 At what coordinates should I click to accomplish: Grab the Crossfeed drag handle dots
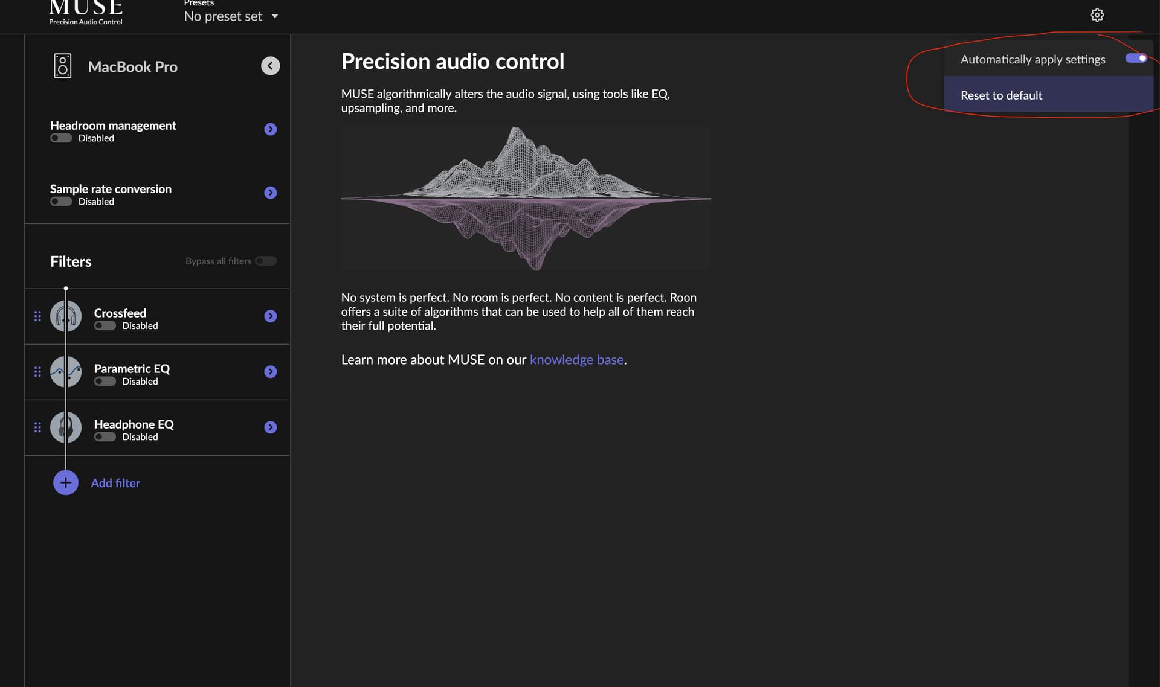click(37, 316)
